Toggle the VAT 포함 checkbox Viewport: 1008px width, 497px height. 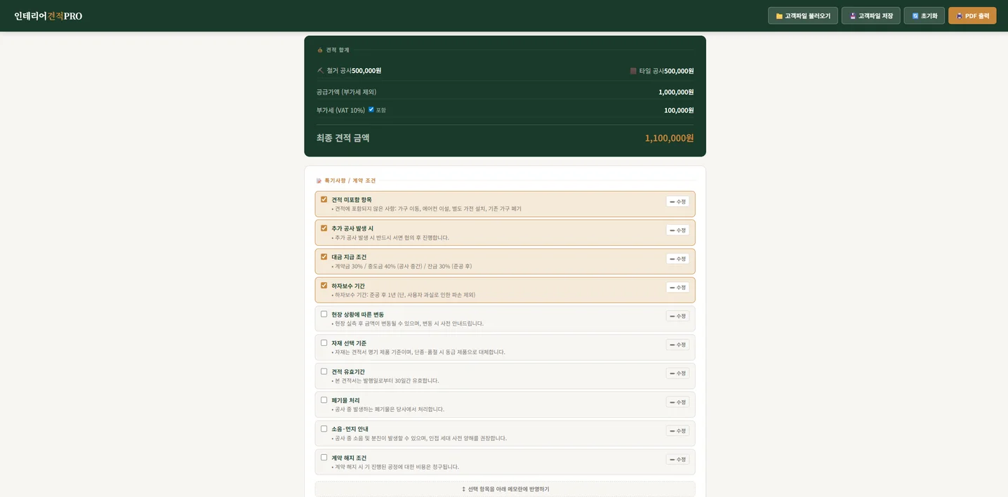coord(371,110)
